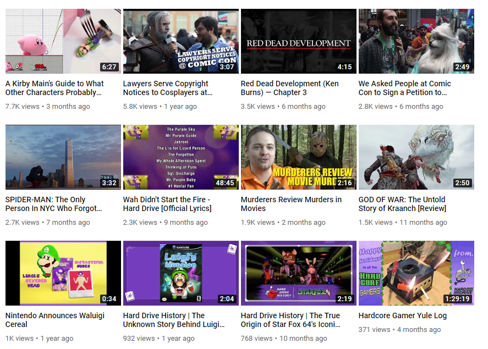The width and height of the screenshot is (488, 349).
Task: Open the Wah Didn't Start the Fire thumbnail
Action: [181, 157]
